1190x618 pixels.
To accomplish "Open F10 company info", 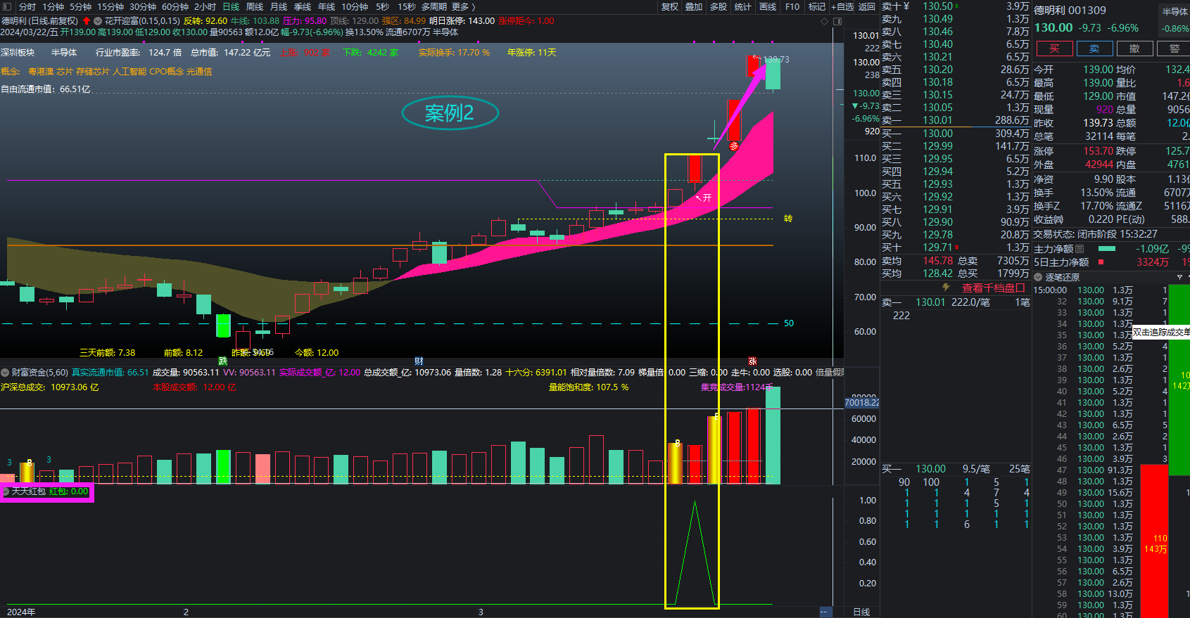I will (792, 6).
